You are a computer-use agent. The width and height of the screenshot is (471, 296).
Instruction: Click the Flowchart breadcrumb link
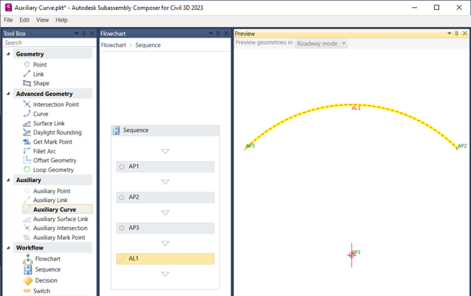point(114,45)
